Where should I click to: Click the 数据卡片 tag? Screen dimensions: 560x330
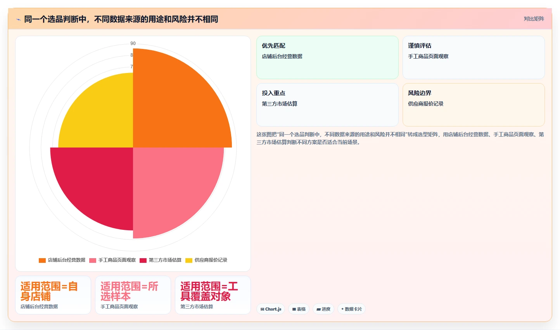pos(351,309)
